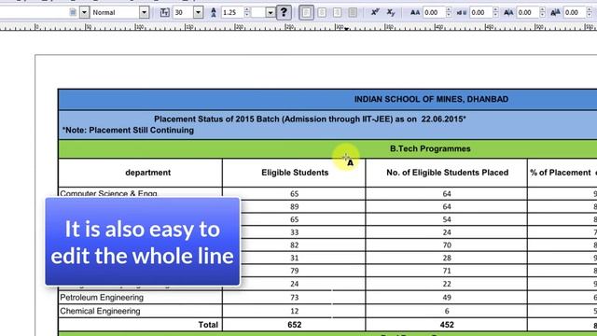Toggle align right text alignment

pos(338,12)
